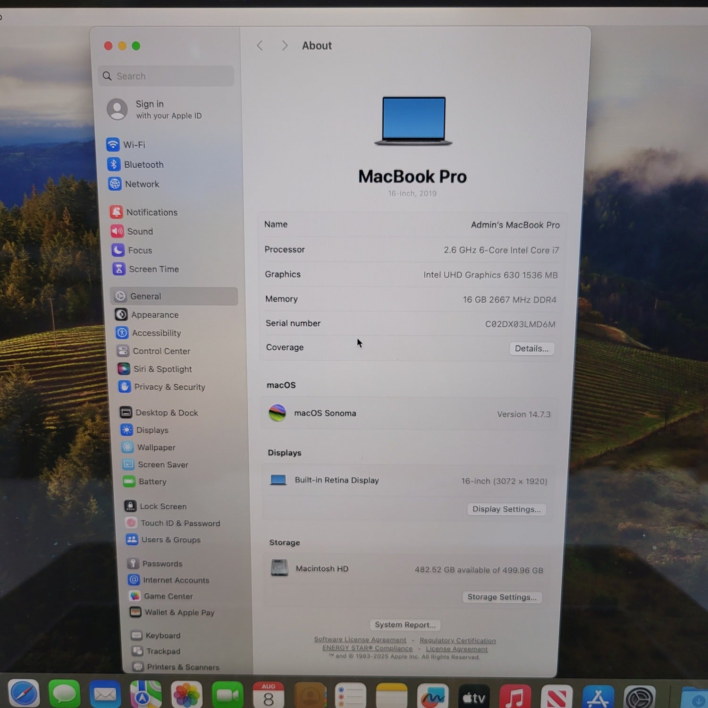Select Battery in the sidebar
Screen dimensions: 708x708
145,481
